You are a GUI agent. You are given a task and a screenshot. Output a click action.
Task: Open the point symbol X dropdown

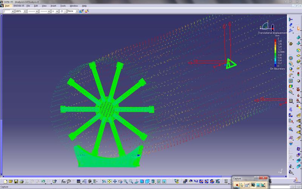[x=57, y=11]
